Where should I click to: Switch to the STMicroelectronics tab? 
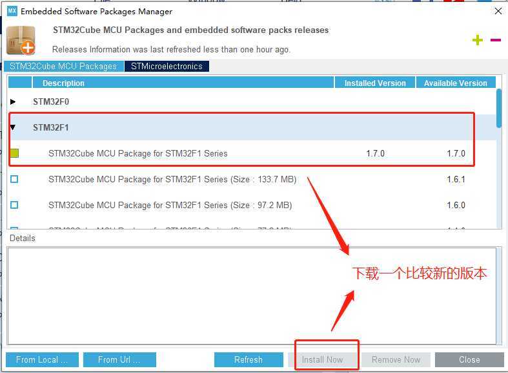[x=167, y=66]
